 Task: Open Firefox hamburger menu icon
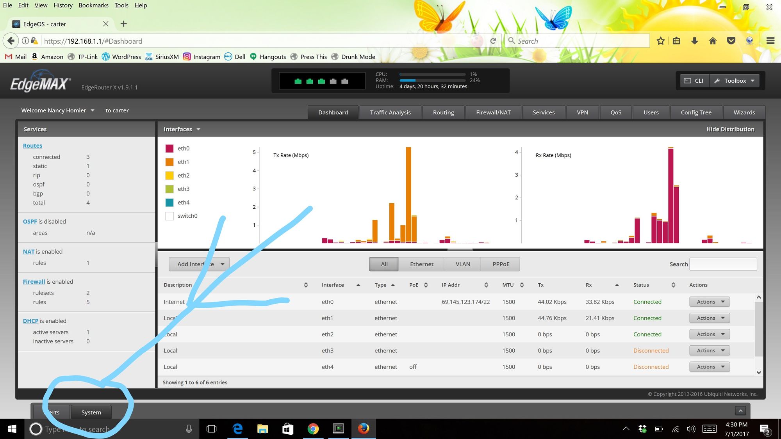pos(770,41)
